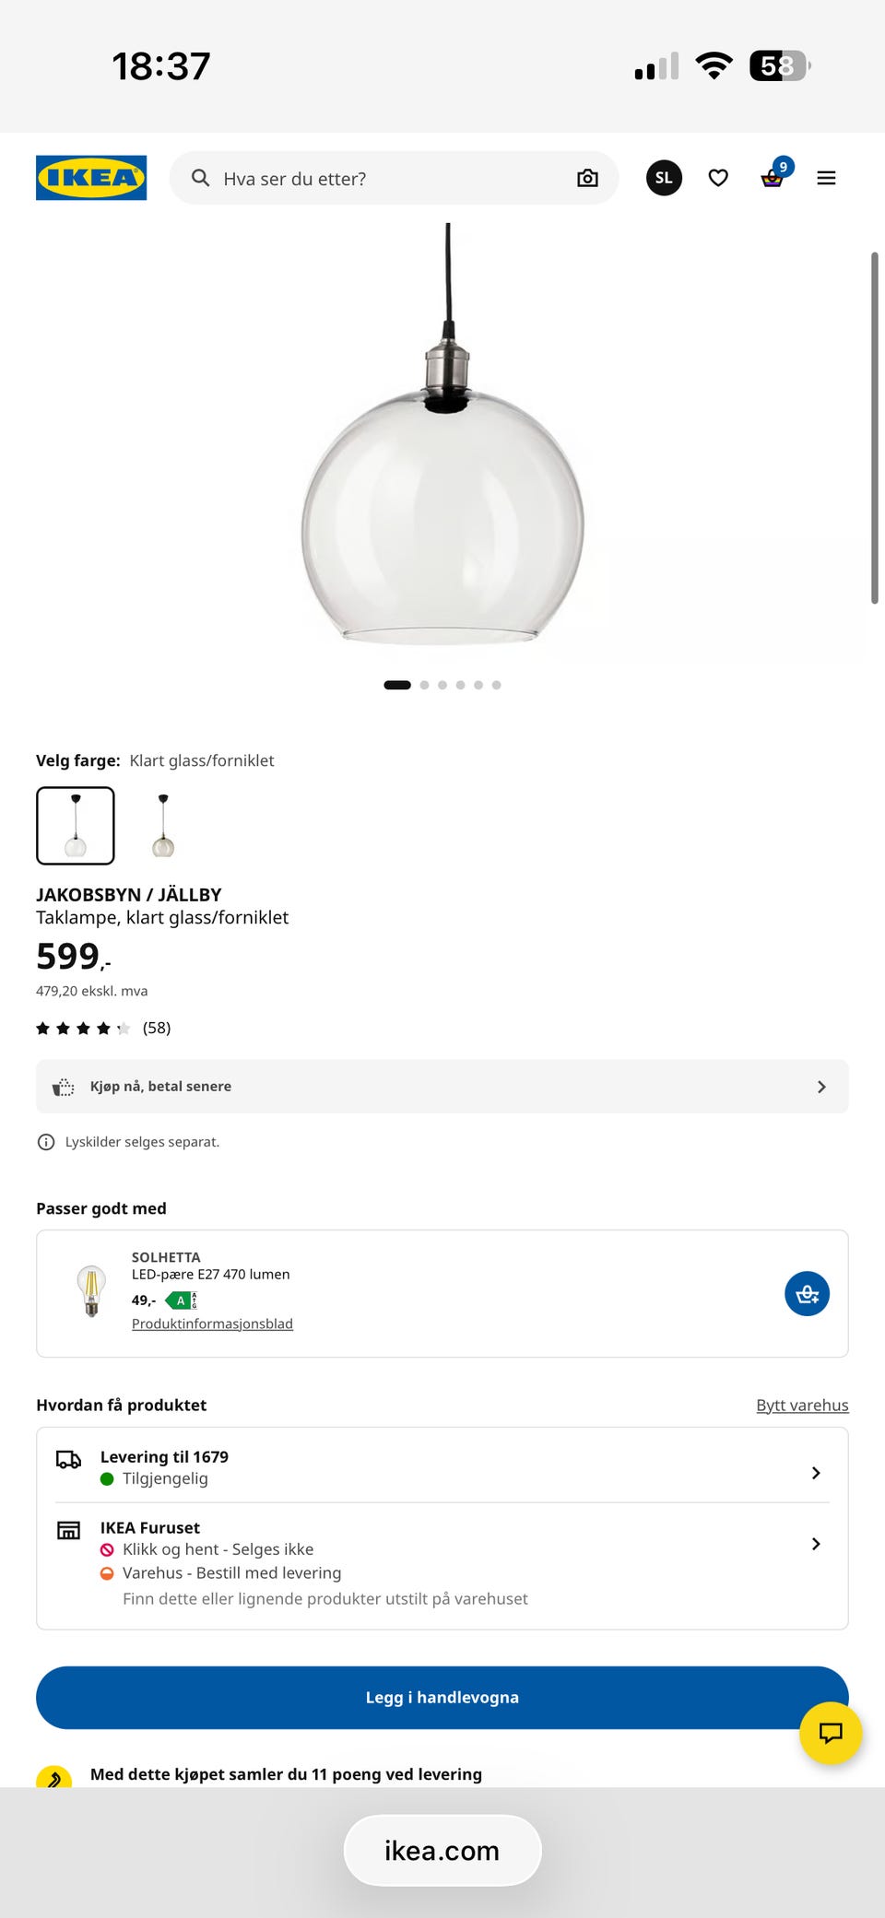
Task: Expand Levering til 1679 details
Action: 442,1467
